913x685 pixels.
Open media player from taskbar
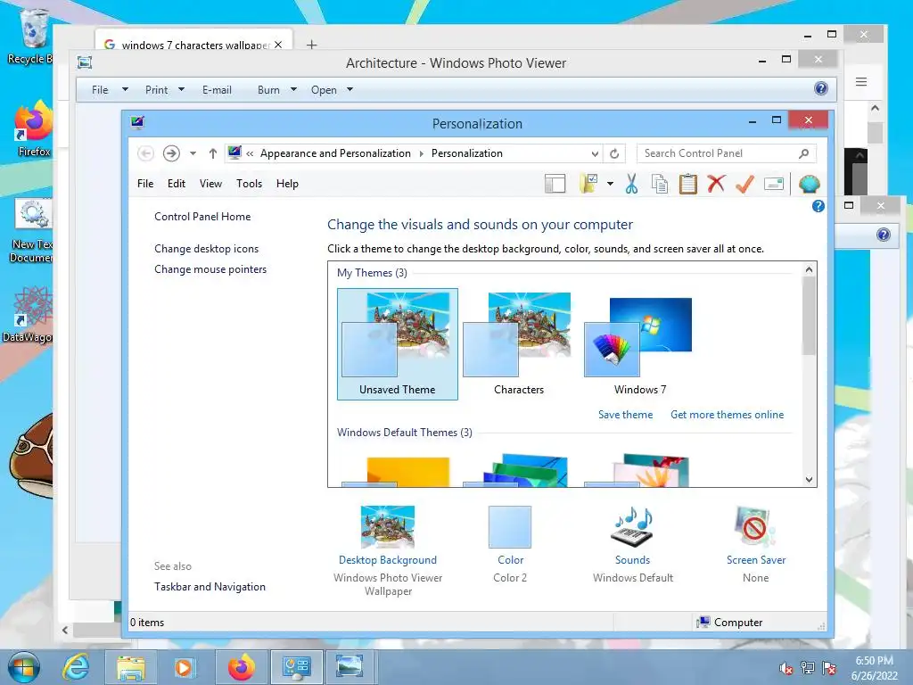tap(184, 667)
